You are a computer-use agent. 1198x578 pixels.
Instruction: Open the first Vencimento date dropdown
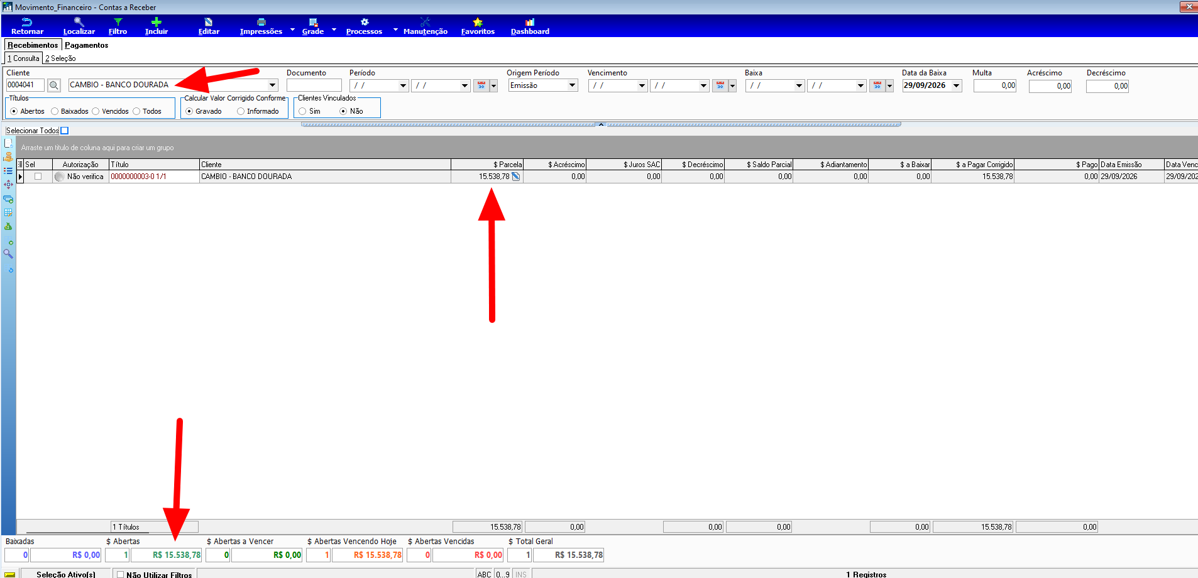(642, 85)
